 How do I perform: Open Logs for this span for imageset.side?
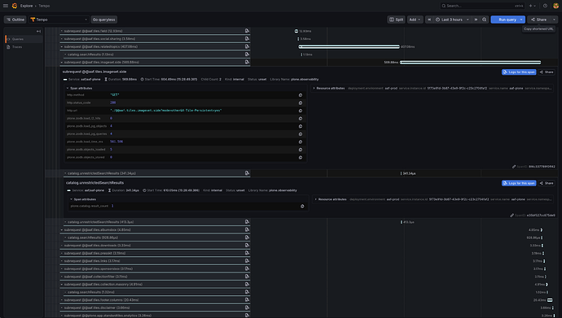519,72
